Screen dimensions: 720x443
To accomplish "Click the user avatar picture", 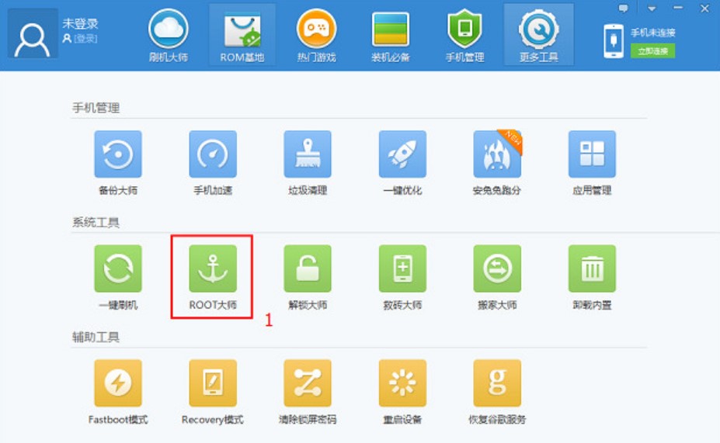I will [x=32, y=33].
